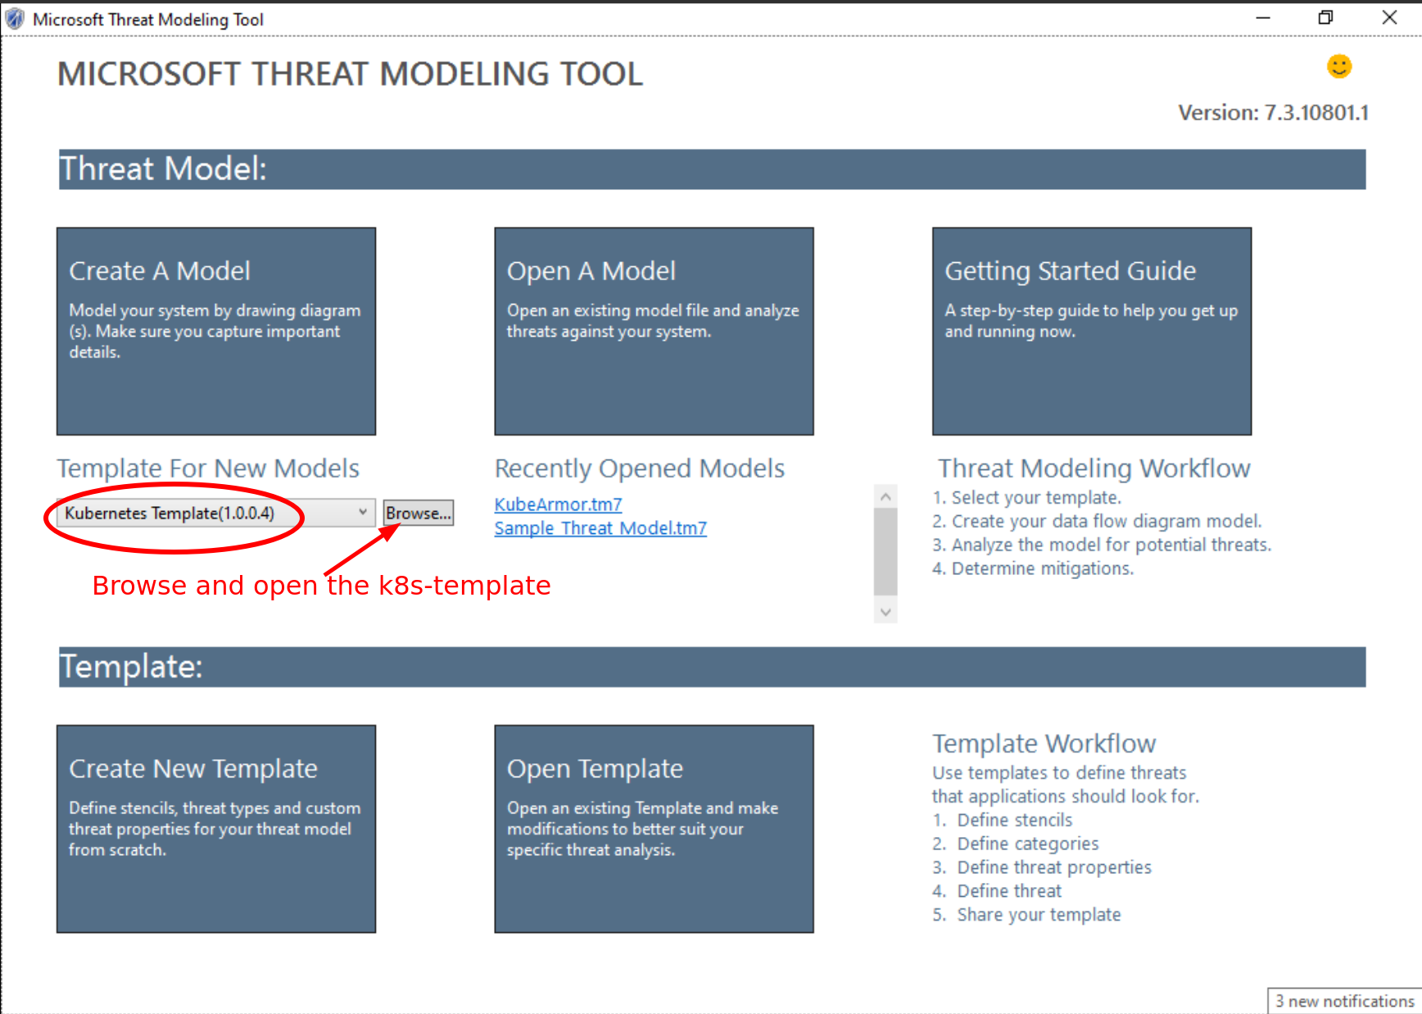
Task: Click the 'Threat Model:' section header
Action: pyautogui.click(x=712, y=169)
